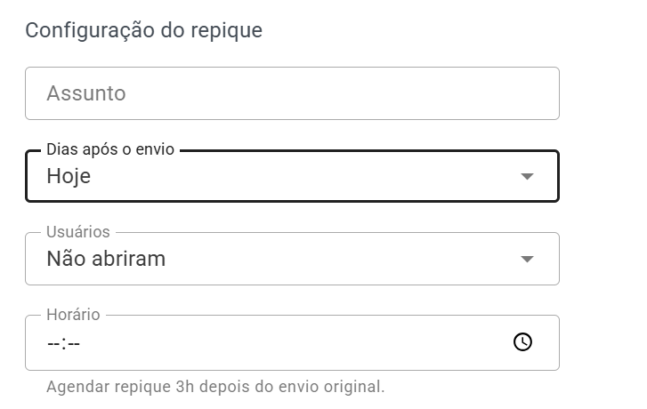This screenshot has width=647, height=409.
Task: Expand the Dias após o envio dropdown arrow
Action: tap(527, 176)
